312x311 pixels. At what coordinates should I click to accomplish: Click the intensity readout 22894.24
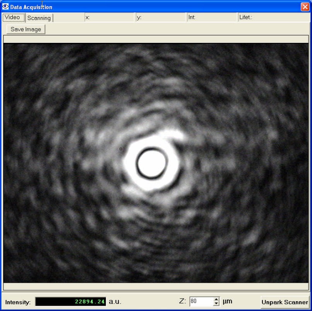pyautogui.click(x=71, y=302)
